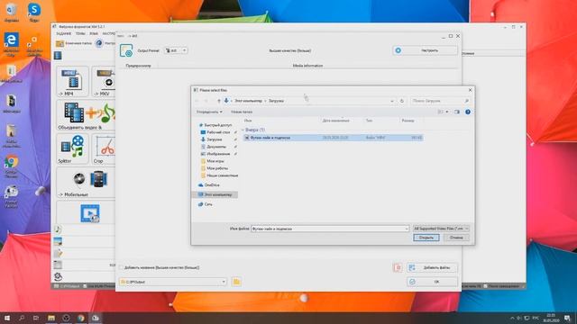Open the Organize dropdown in file dialog
The height and width of the screenshot is (324, 577).
click(x=209, y=112)
